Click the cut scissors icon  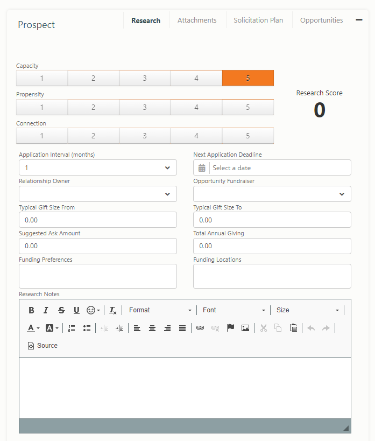264,328
